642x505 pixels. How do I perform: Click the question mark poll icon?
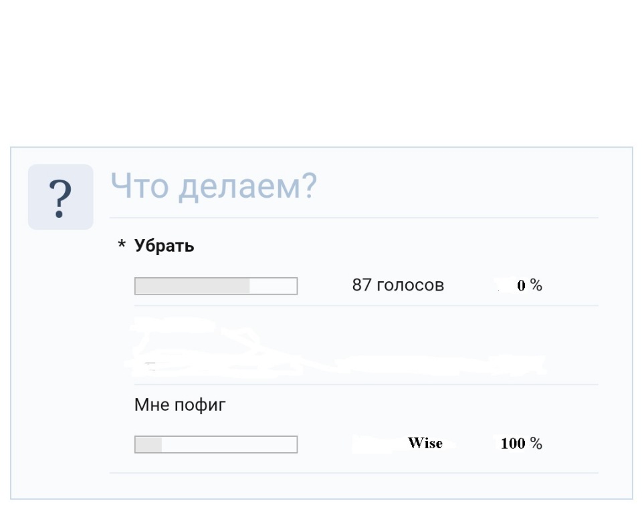coord(60,197)
